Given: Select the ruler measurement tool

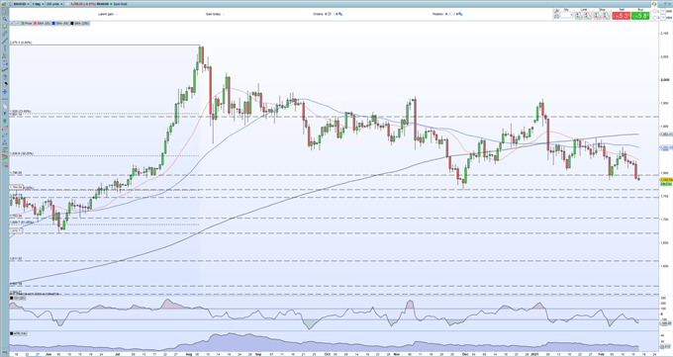Looking at the screenshot, I should [x=5, y=34].
